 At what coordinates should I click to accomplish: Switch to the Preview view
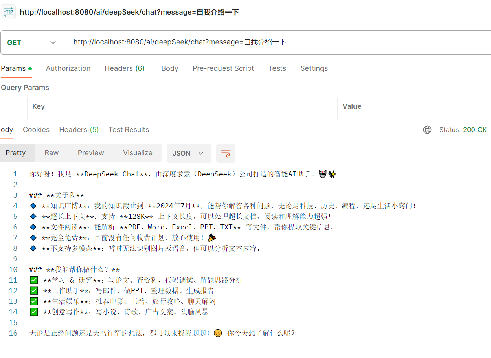point(91,153)
